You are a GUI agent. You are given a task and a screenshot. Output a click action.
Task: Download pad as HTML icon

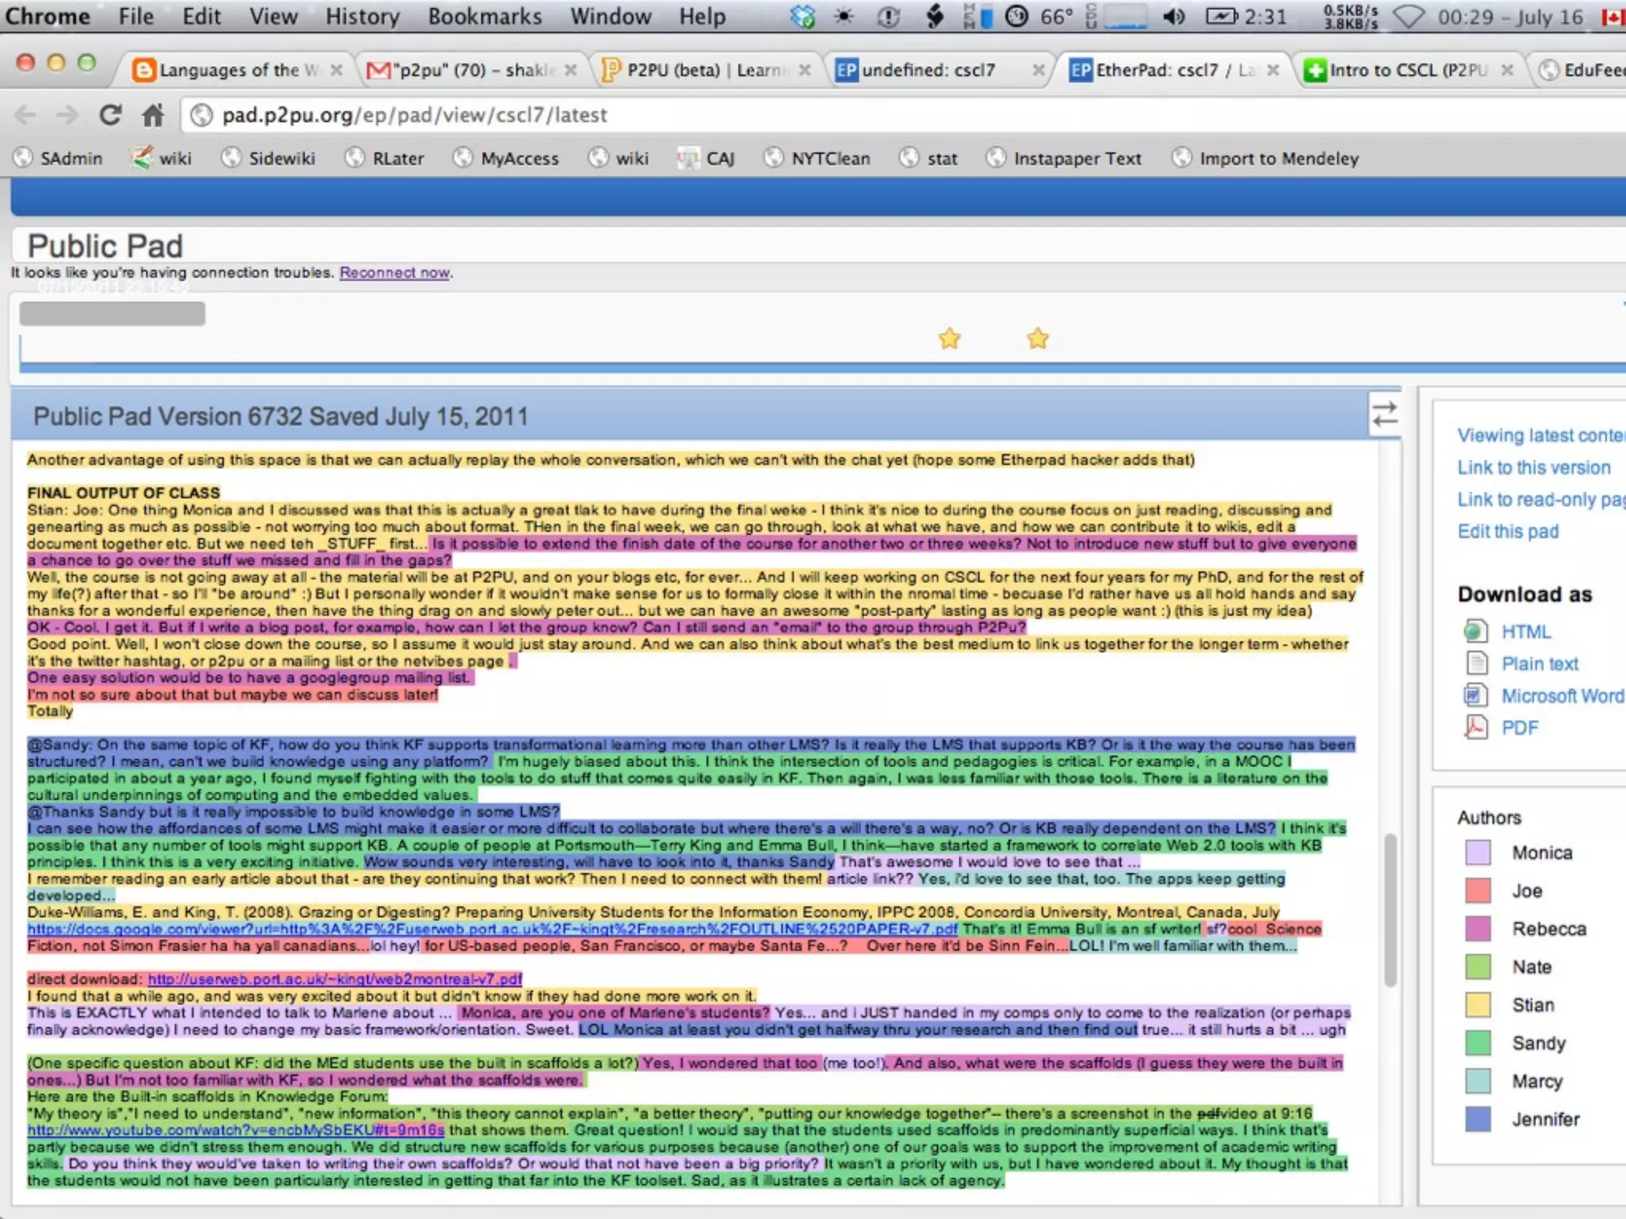[1475, 632]
